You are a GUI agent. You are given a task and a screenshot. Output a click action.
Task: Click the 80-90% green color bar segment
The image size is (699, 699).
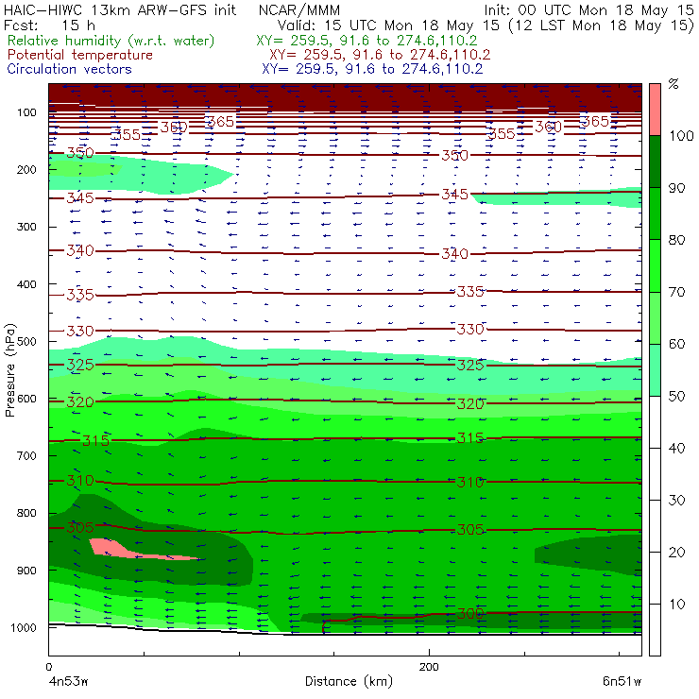coord(655,213)
